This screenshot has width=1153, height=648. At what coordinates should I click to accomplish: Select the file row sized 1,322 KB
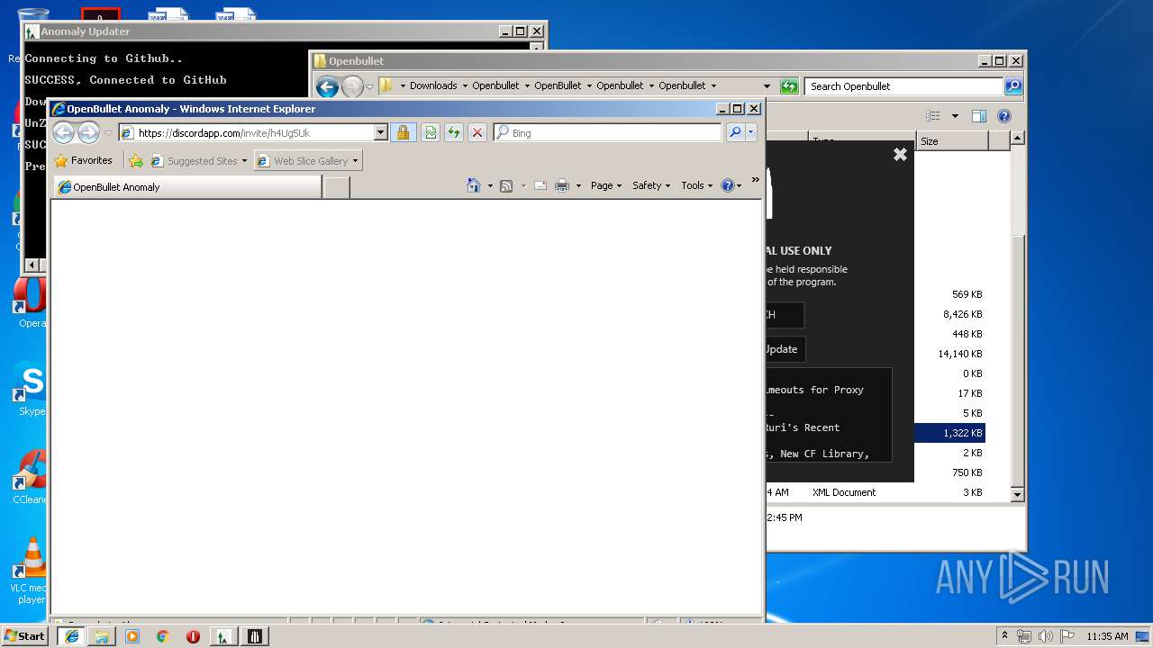[949, 433]
